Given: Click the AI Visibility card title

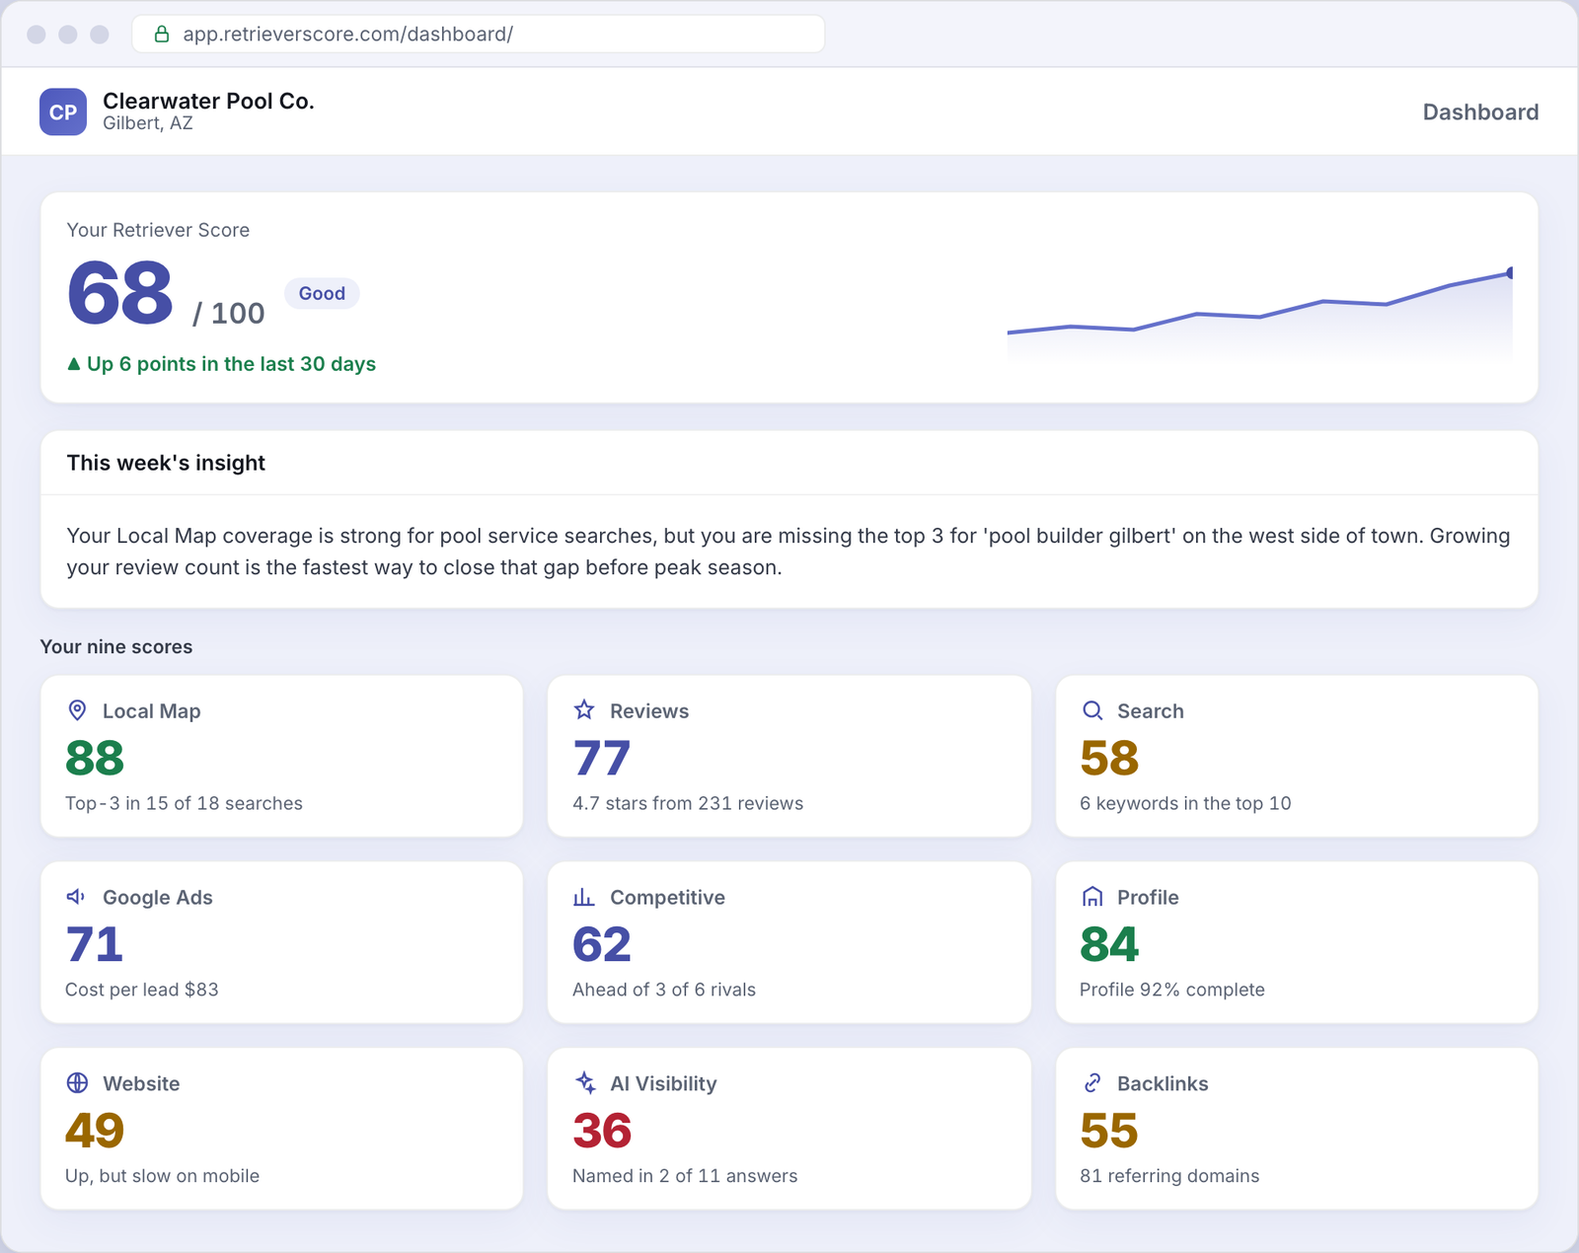Looking at the screenshot, I should click(x=663, y=1084).
